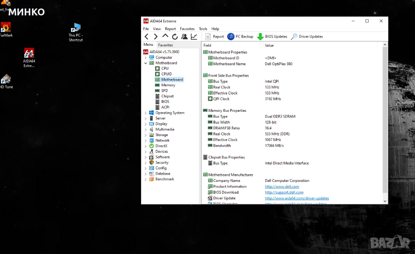Click the scrollbar down arrow in details pane
Image resolution: width=415 pixels, height=254 pixels.
click(x=385, y=201)
